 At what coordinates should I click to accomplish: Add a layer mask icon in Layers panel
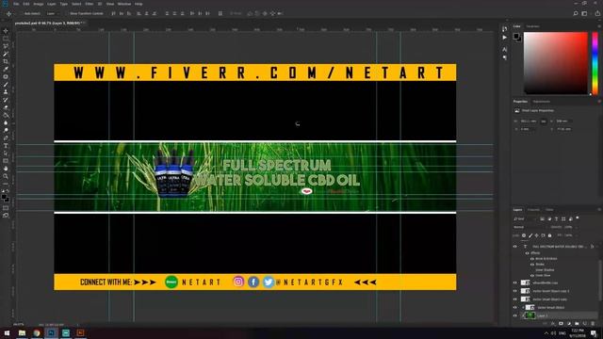tap(561, 324)
